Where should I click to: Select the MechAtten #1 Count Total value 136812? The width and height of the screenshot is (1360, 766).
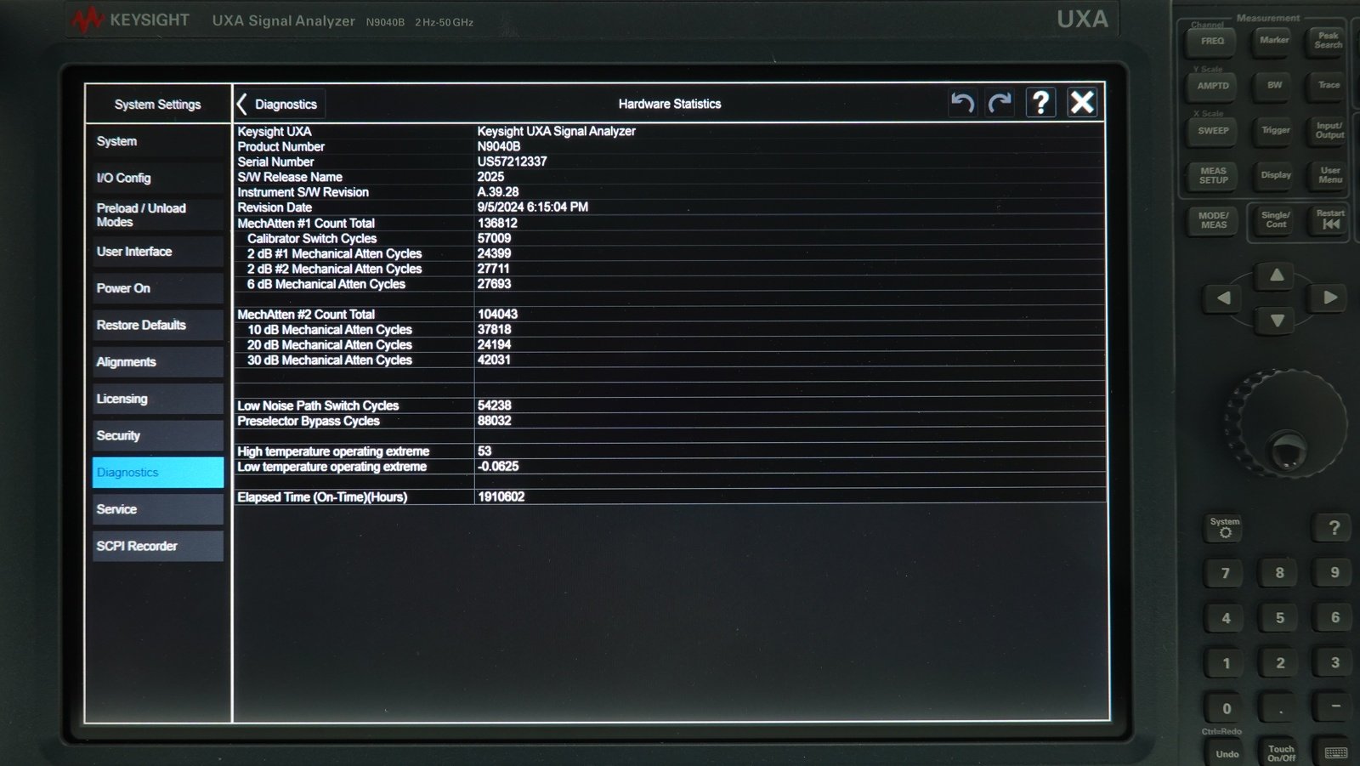coord(497,223)
